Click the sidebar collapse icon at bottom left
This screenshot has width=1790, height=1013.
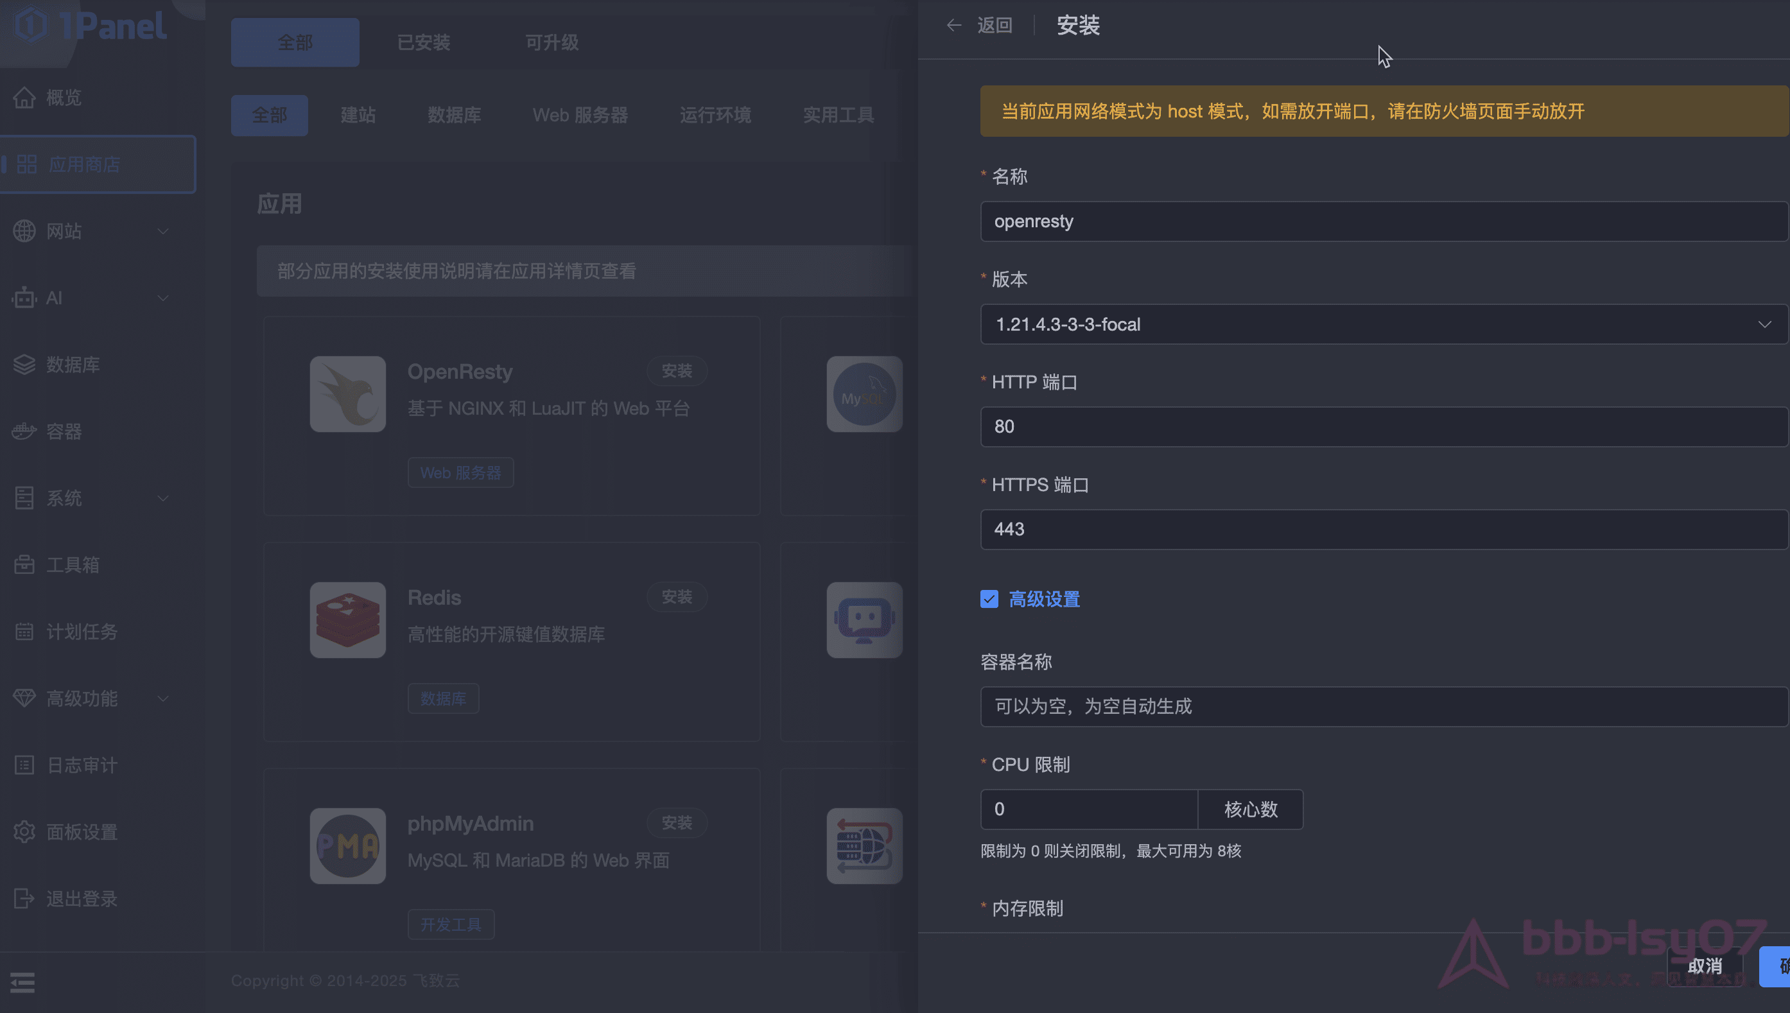[x=22, y=982]
